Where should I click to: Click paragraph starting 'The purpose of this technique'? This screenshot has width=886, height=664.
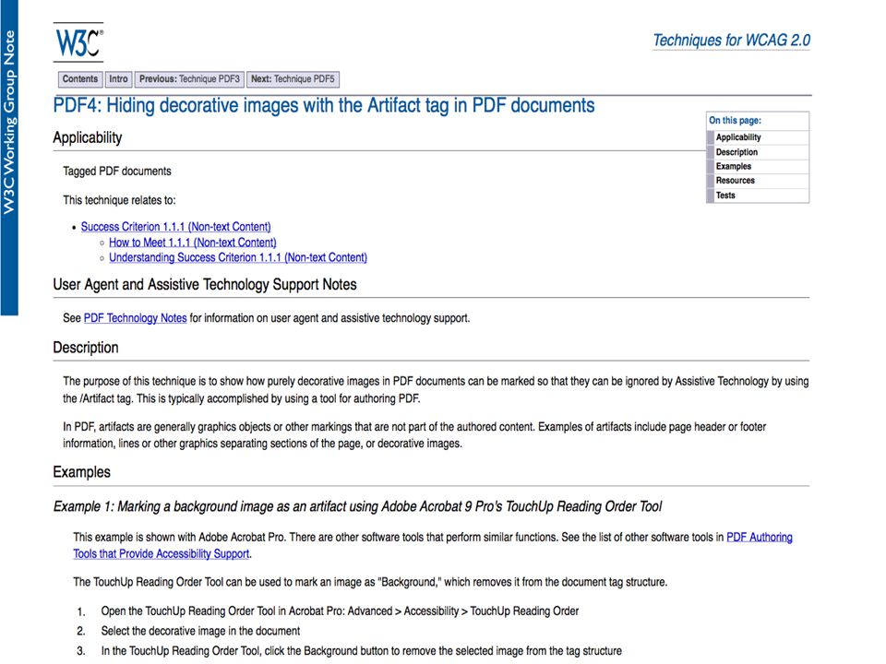(436, 389)
